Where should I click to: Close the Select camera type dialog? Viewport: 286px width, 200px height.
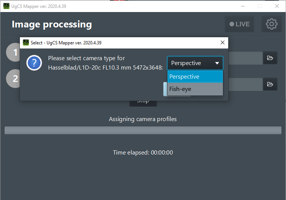[222, 43]
